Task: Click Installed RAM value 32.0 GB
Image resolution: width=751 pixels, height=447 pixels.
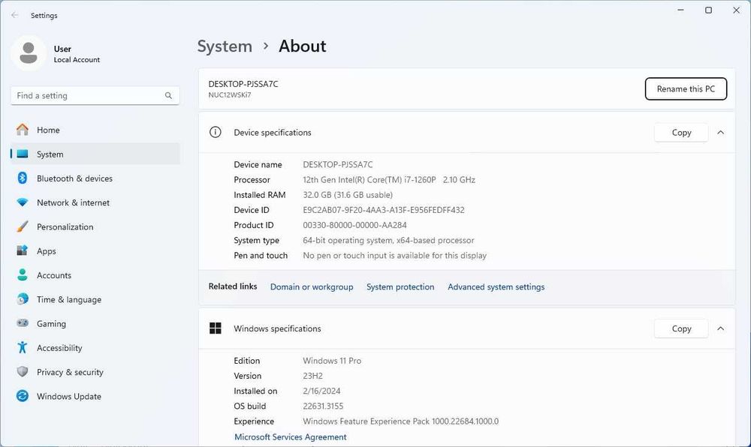Action: [x=348, y=195]
